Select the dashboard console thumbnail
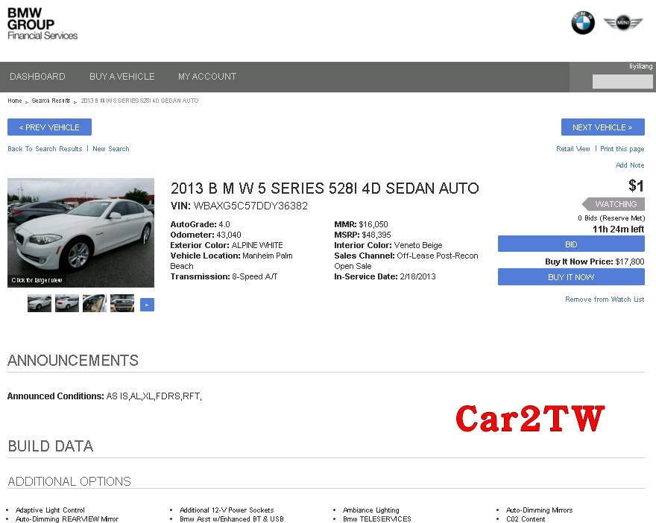656x523 pixels. [x=122, y=303]
